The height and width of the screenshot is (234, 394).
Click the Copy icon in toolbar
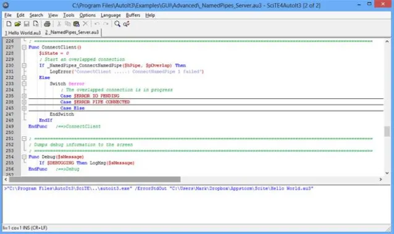coord(67,24)
